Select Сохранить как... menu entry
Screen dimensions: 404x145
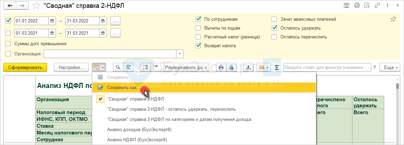pos(123,88)
